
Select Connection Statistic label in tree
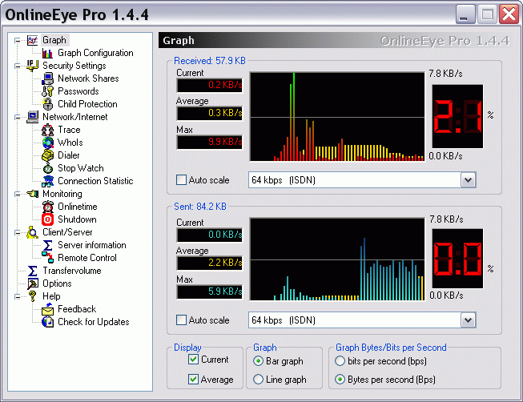coord(95,181)
